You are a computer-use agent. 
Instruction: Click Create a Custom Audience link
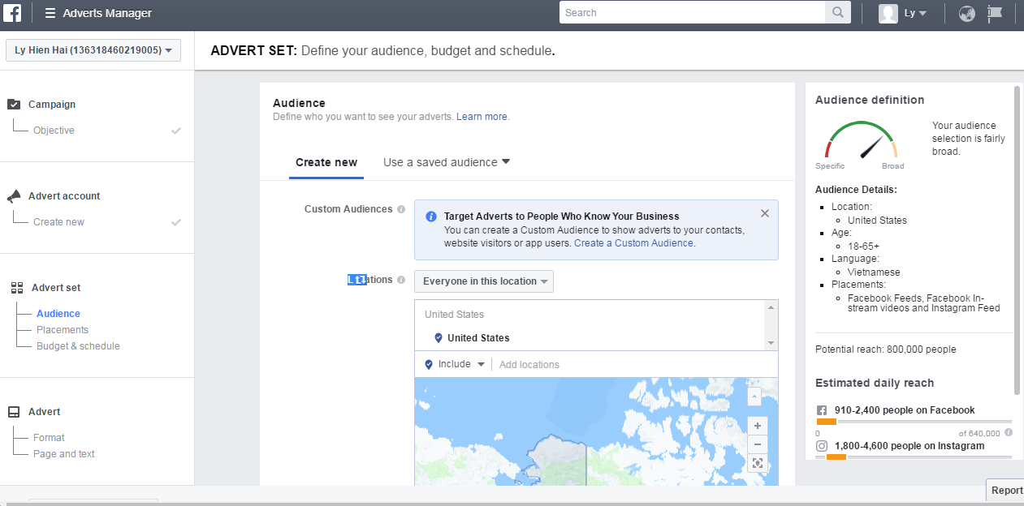tap(633, 243)
